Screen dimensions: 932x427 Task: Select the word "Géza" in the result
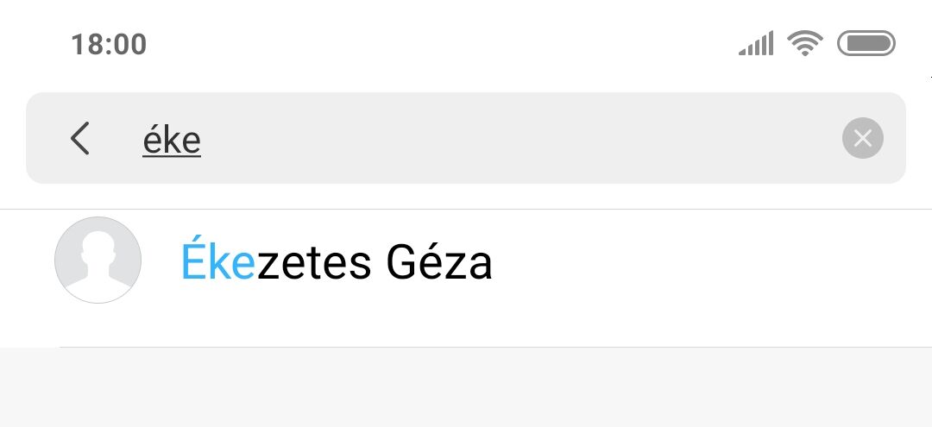(x=439, y=261)
